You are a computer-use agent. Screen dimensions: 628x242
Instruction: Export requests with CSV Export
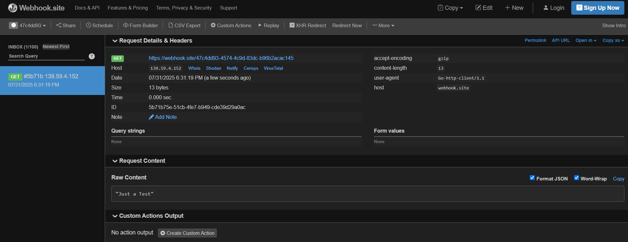184,26
